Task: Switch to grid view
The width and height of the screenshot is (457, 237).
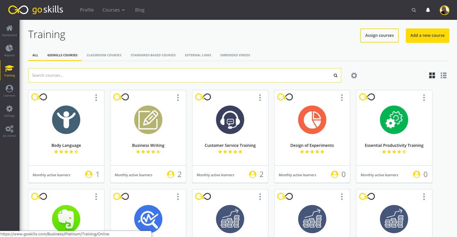Action: click(x=432, y=75)
